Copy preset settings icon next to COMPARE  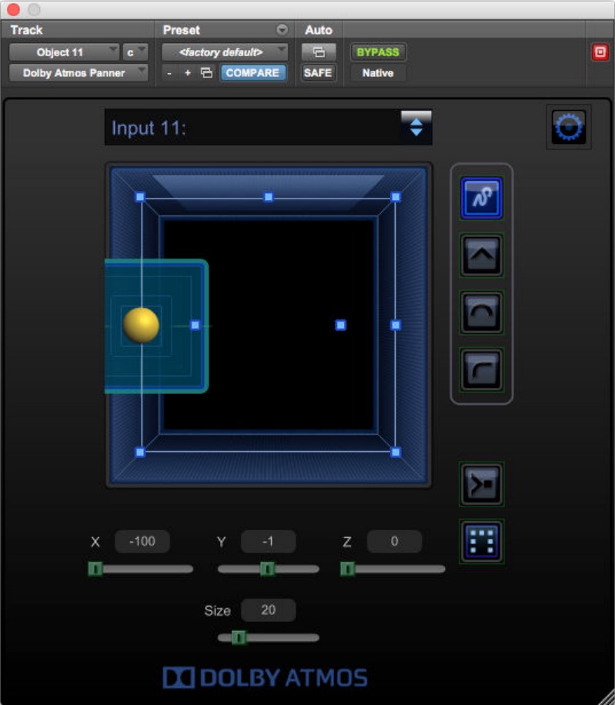pyautogui.click(x=206, y=72)
